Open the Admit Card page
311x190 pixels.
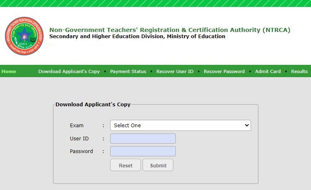click(x=268, y=71)
